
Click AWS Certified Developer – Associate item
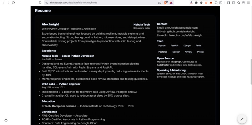65,116
